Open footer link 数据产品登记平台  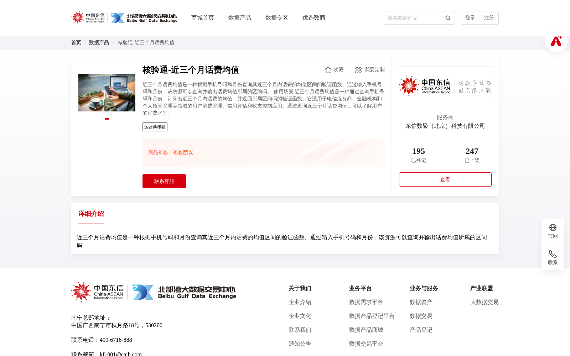click(372, 316)
